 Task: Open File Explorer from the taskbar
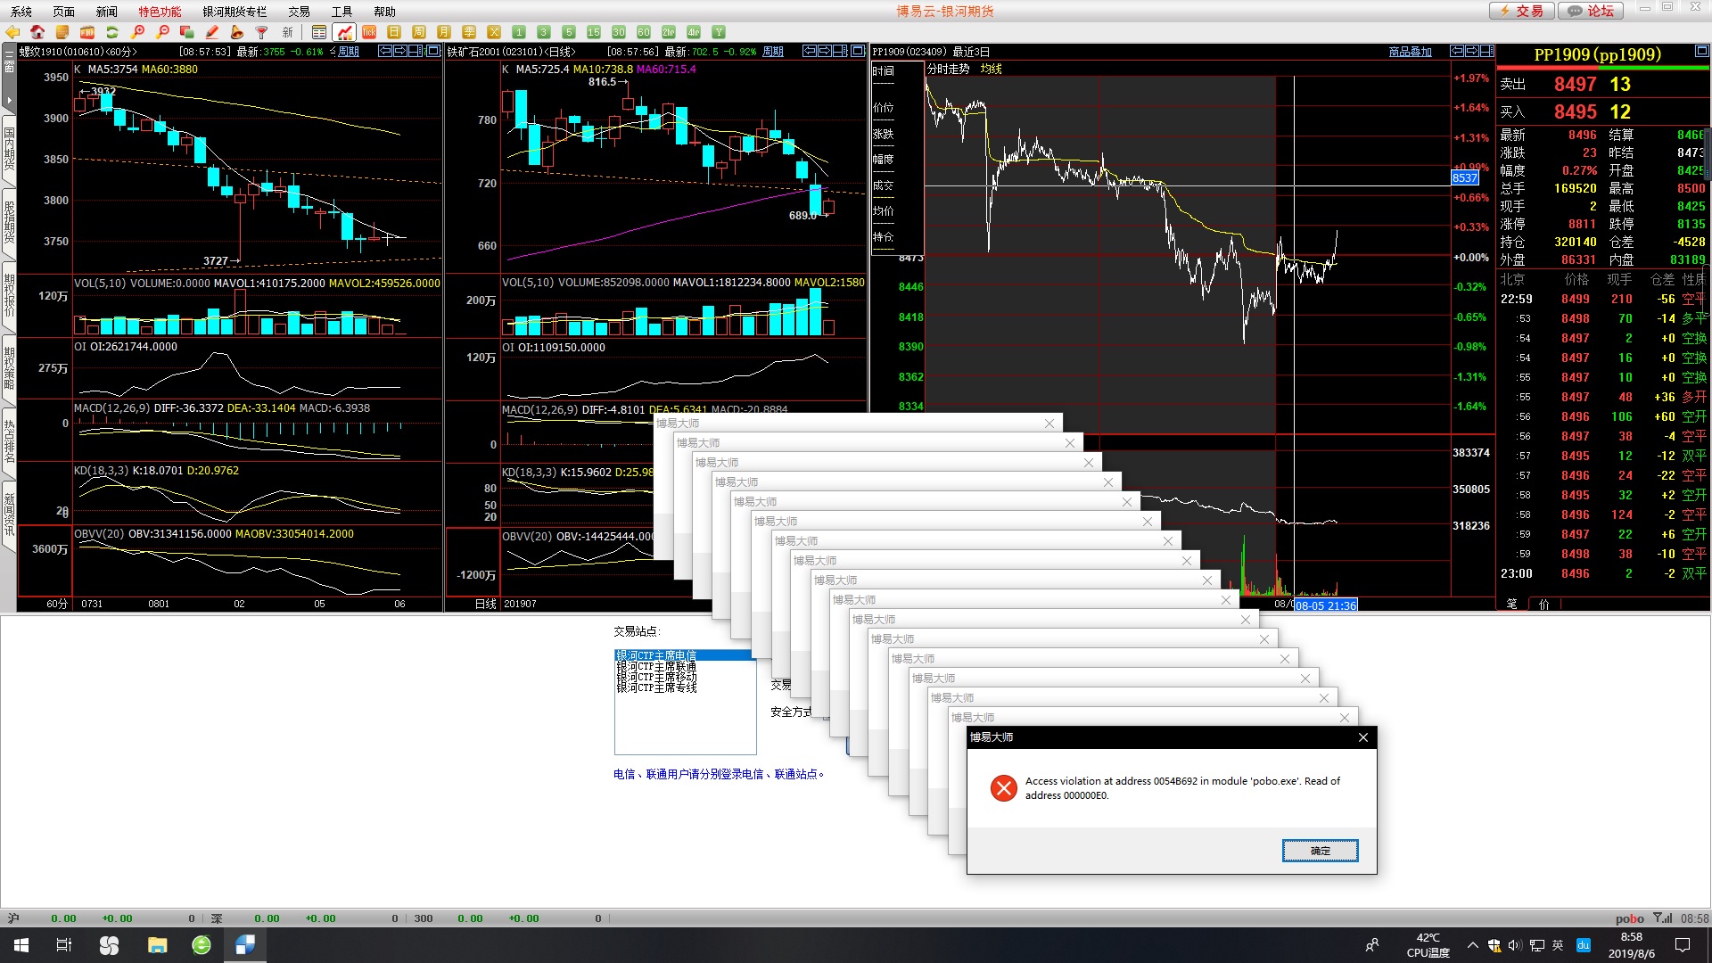pos(157,945)
